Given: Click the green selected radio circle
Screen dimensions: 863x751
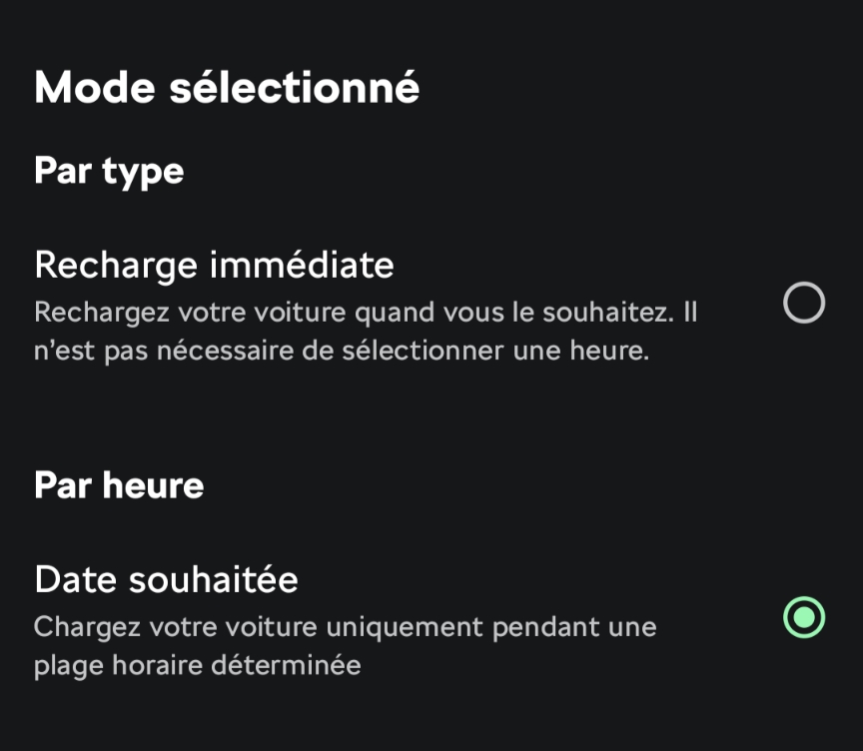Looking at the screenshot, I should click(x=804, y=617).
